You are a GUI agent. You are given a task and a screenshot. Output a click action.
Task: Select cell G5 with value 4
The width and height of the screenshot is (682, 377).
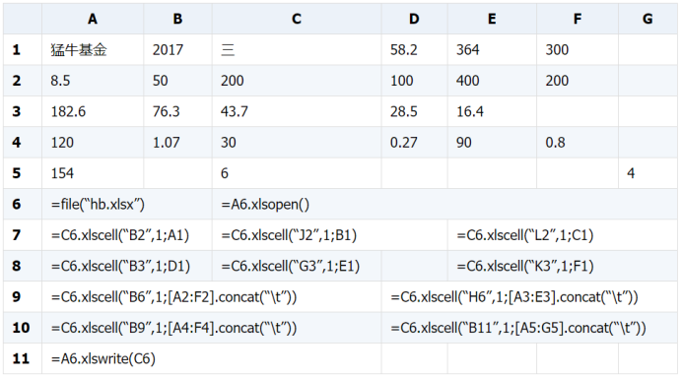[x=648, y=173]
